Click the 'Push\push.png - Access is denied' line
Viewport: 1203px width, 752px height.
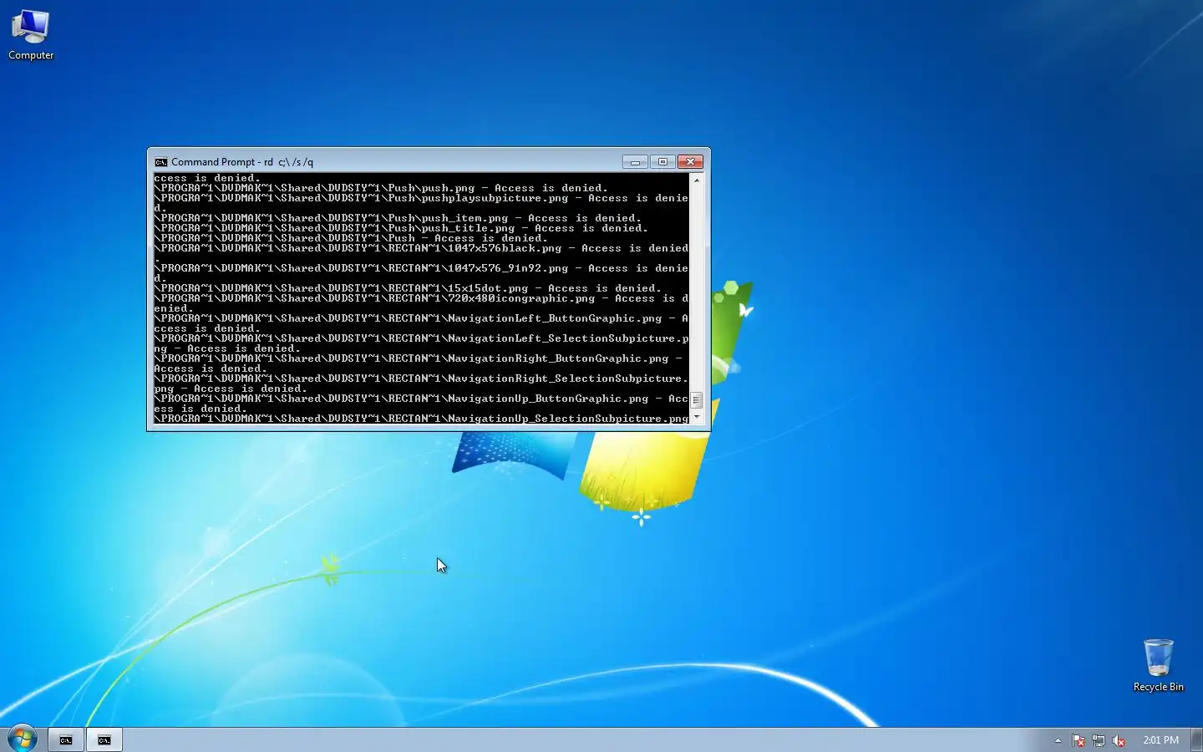(381, 188)
